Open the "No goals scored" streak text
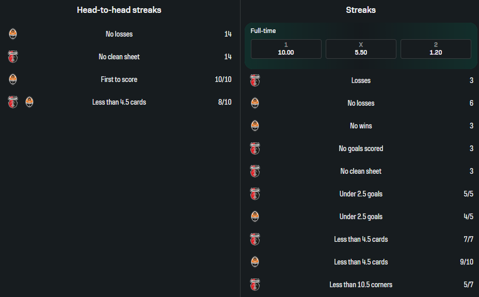This screenshot has height=297, width=479. (361, 148)
